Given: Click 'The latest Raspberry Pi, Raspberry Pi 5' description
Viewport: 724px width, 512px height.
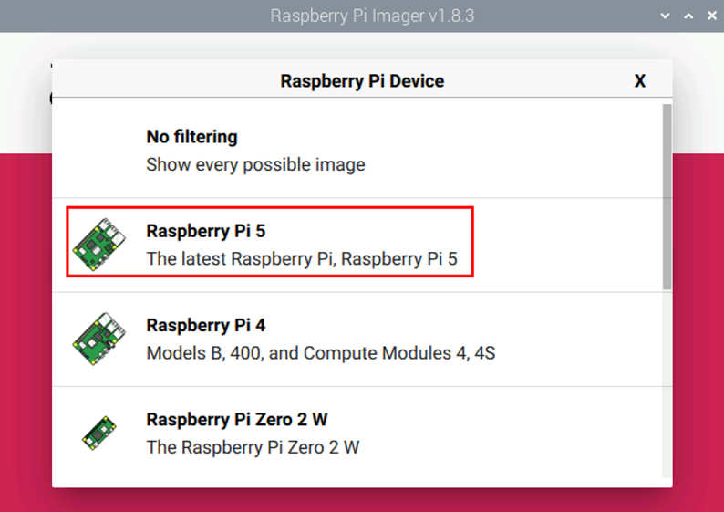Looking at the screenshot, I should [302, 259].
